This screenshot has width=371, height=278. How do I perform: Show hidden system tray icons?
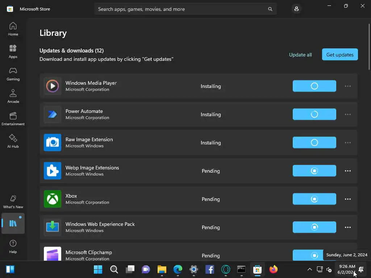click(x=309, y=269)
